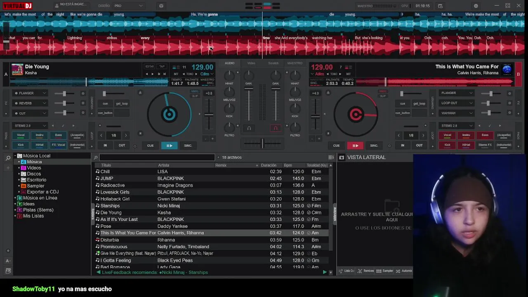528x297 pixels.
Task: Click deck B headphone cue icon
Action: tap(276, 128)
